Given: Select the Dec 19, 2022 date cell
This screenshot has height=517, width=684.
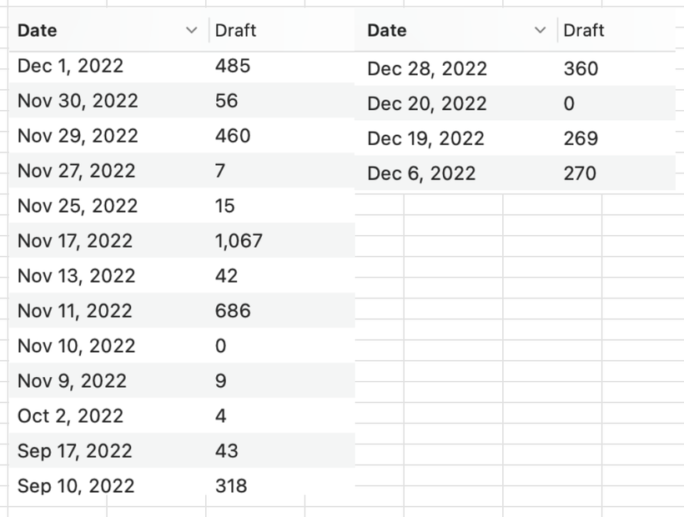Looking at the screenshot, I should point(456,138).
